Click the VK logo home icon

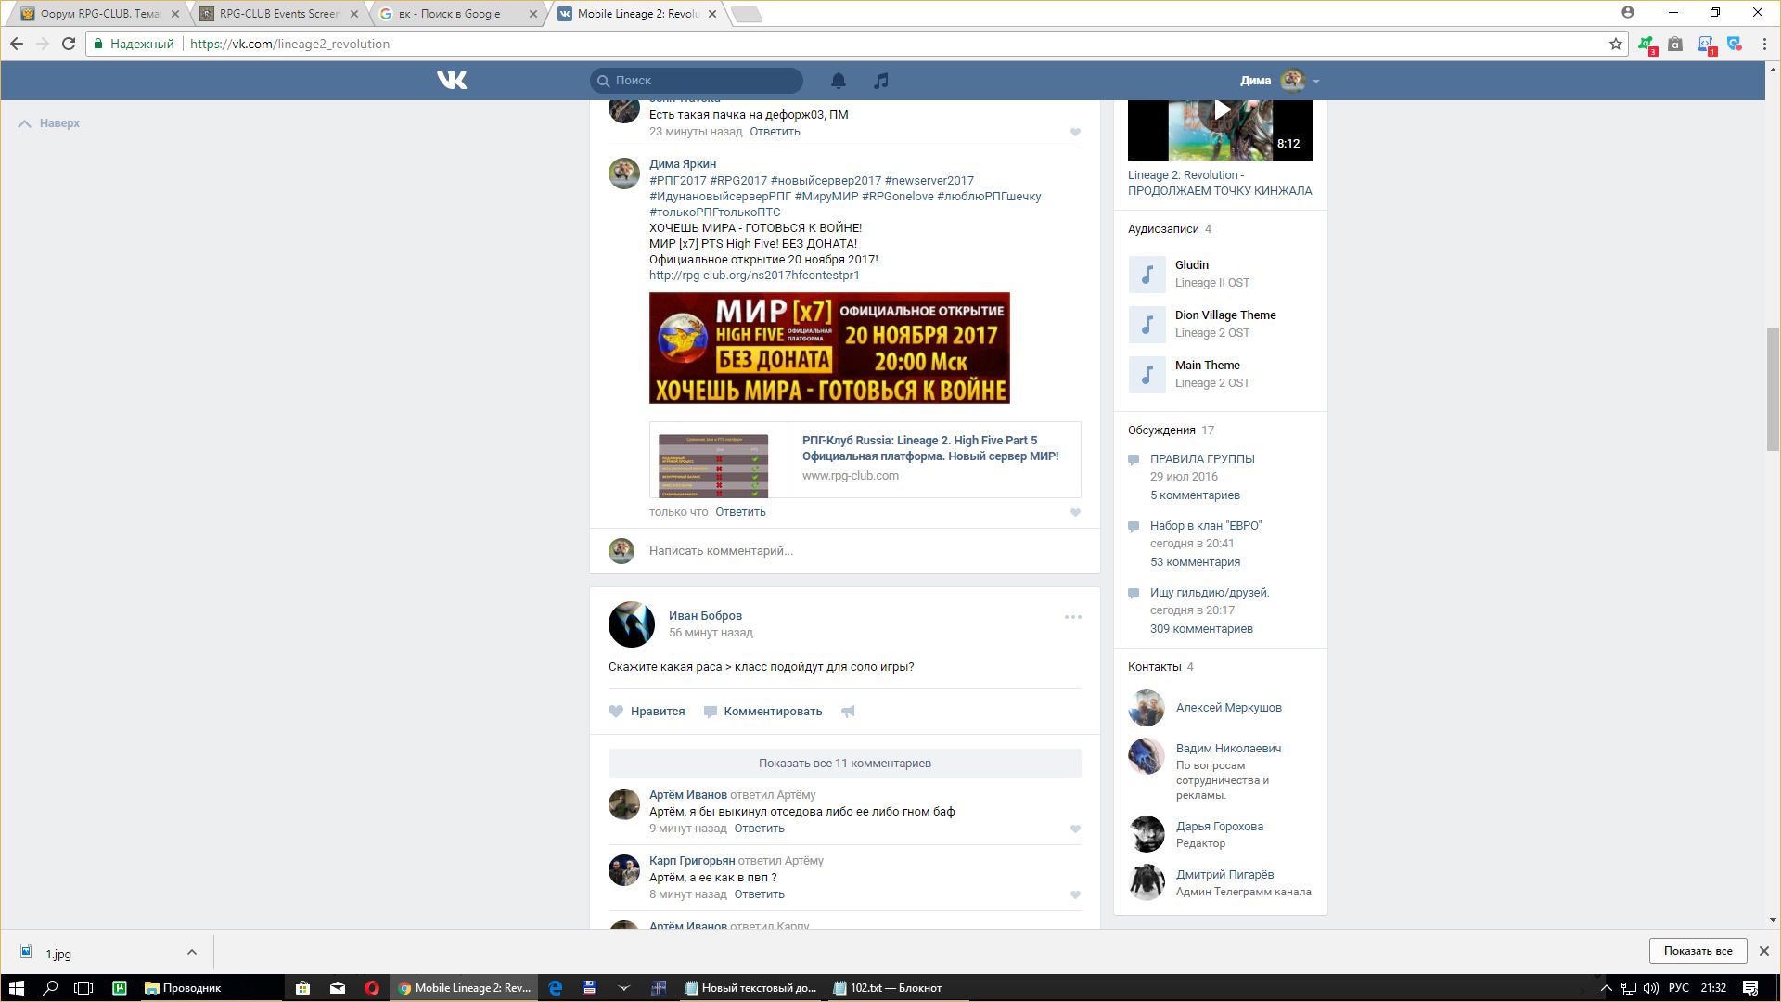coord(452,81)
